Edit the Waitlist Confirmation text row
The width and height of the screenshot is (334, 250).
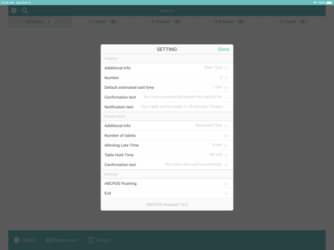point(167,97)
